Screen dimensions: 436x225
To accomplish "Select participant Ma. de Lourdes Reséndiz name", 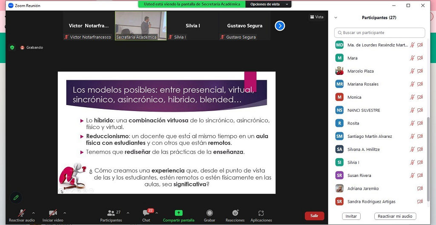I will [378, 45].
